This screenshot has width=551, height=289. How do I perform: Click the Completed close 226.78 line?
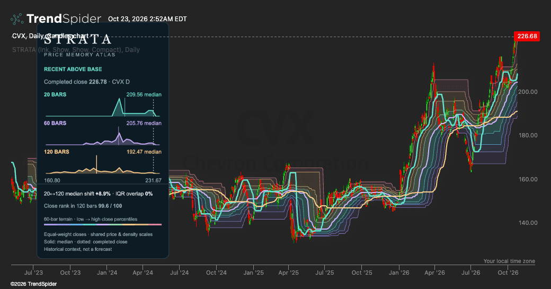tap(87, 82)
